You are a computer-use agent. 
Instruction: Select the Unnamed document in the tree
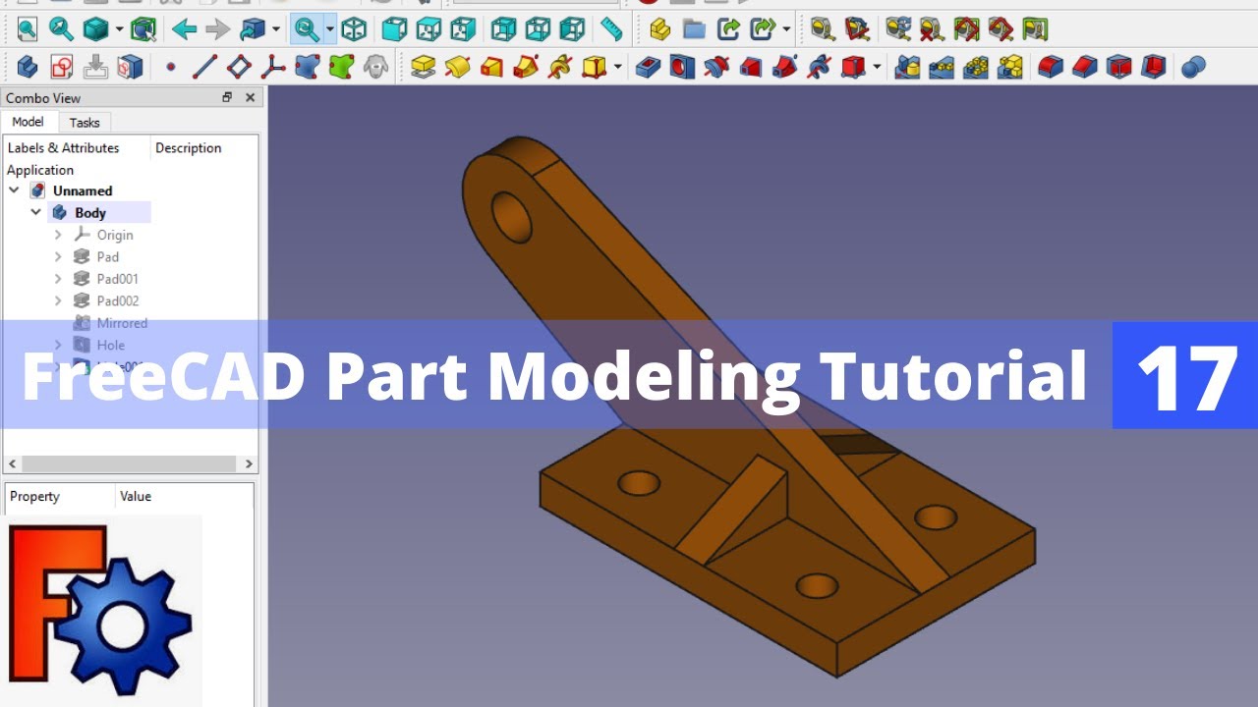[83, 190]
